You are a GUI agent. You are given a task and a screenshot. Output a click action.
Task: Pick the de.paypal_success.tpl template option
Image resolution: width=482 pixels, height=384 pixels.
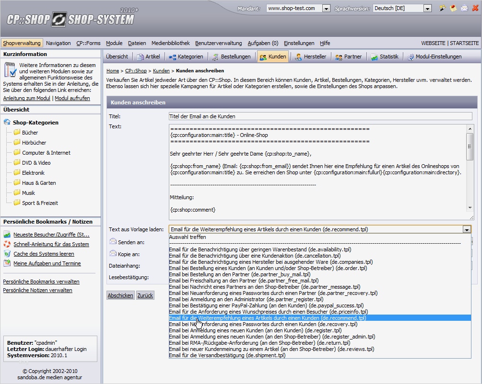tap(320, 305)
